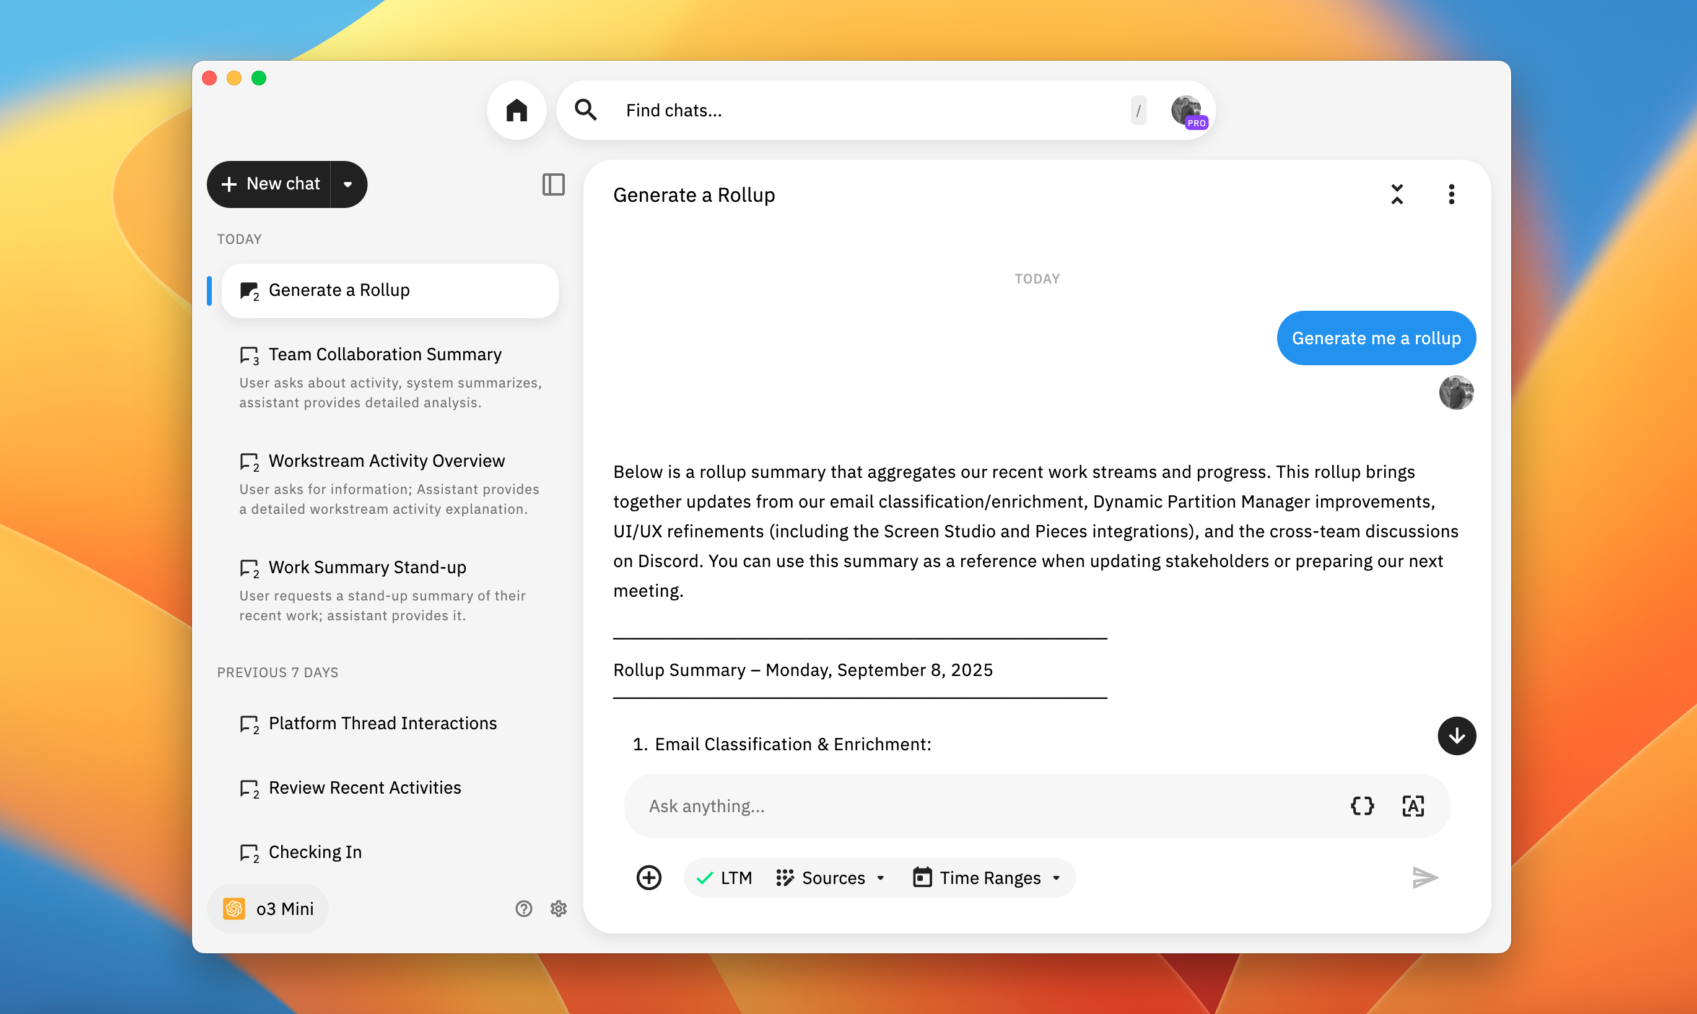This screenshot has width=1697, height=1014.
Task: Click the curly braces code snippet icon
Action: [1361, 805]
